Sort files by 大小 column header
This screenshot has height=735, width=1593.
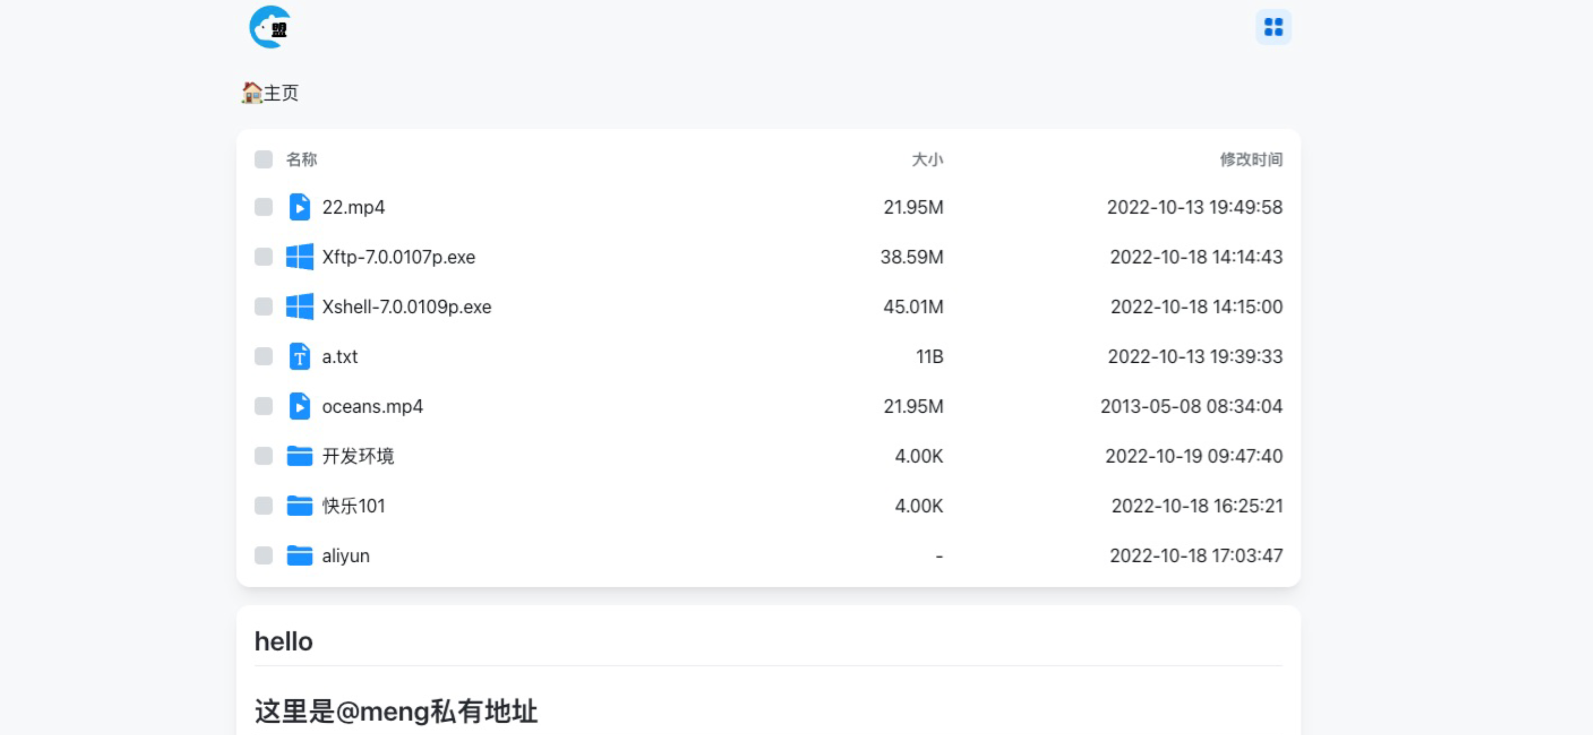point(927,160)
